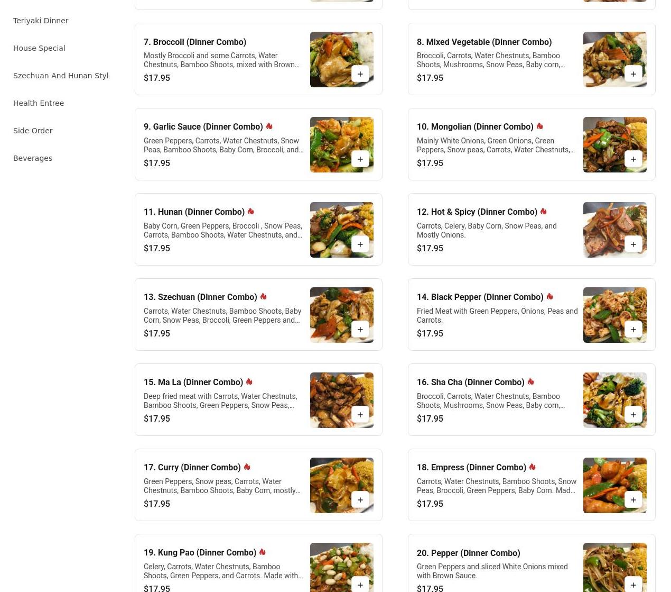The image size is (671, 592).
Task: Add 18. Empress Dinner Combo plus icon
Action: 633,500
